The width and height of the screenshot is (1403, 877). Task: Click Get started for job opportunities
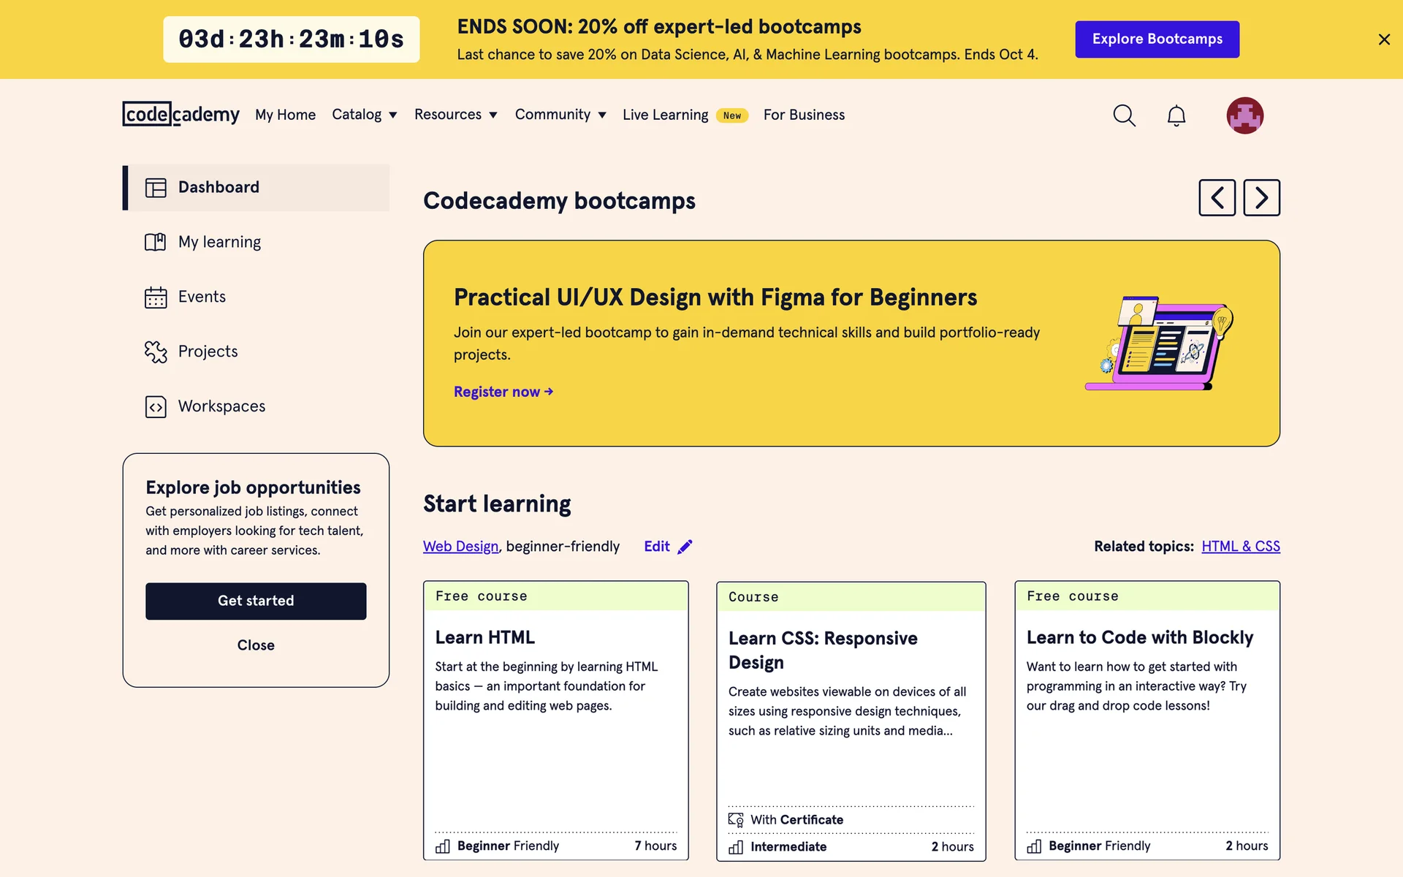(256, 601)
